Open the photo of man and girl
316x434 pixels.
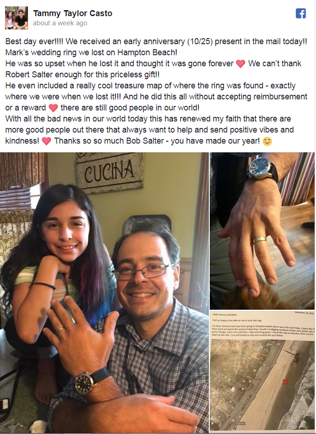[104, 293]
